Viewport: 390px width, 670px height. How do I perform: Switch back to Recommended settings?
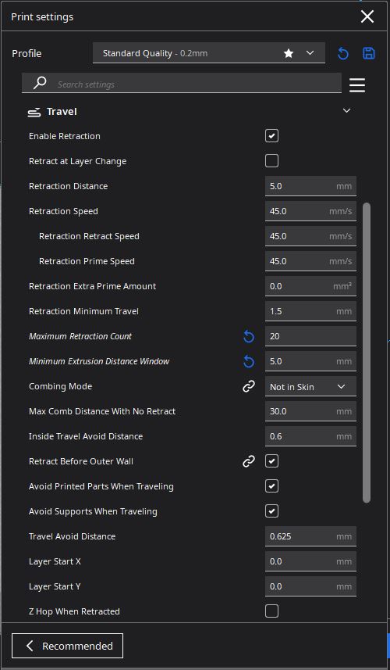67,646
